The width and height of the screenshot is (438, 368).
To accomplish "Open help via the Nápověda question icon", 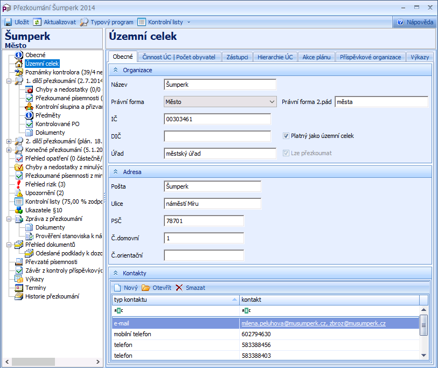I will pos(400,22).
